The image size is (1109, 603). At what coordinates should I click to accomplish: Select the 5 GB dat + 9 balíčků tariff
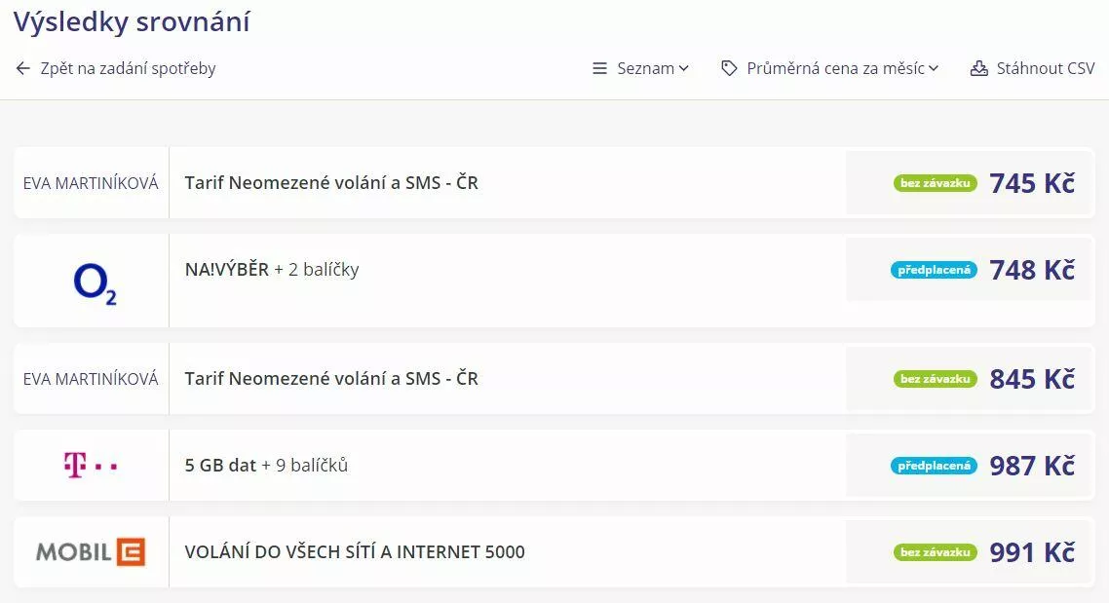click(x=266, y=465)
